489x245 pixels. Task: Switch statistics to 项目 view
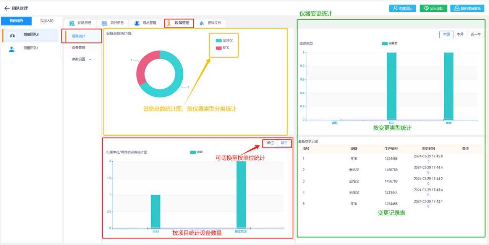[284, 143]
